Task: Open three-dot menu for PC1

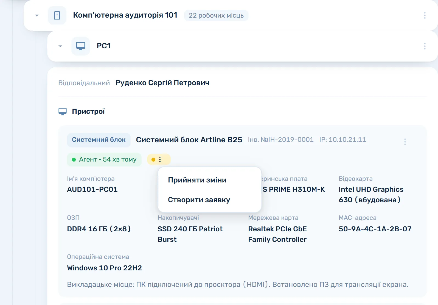Action: (x=425, y=46)
